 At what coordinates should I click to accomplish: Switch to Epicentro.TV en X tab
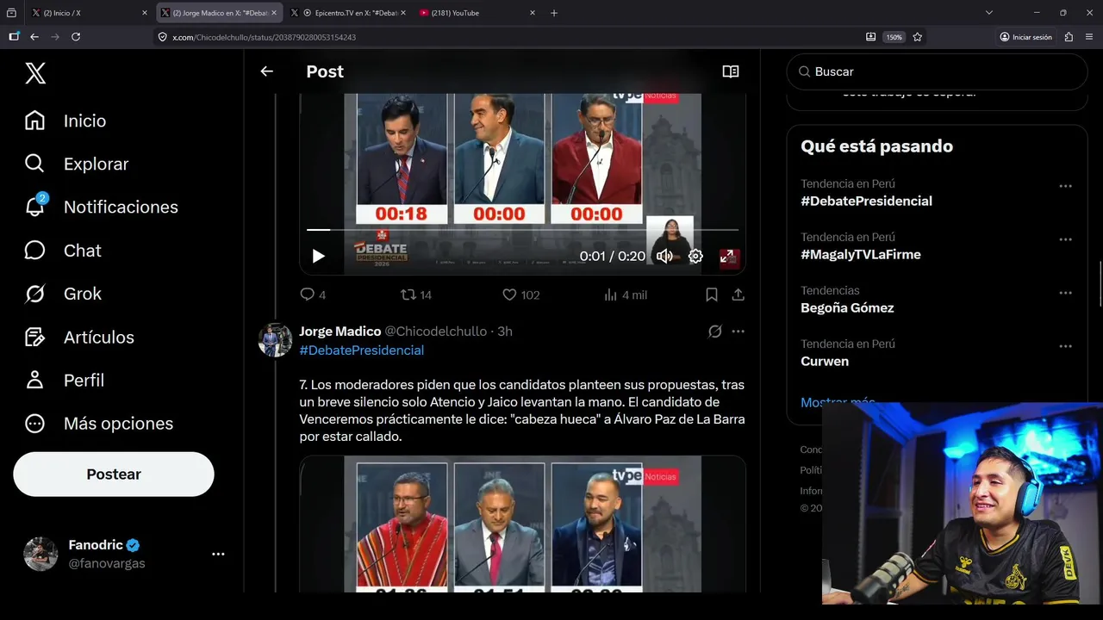click(348, 13)
